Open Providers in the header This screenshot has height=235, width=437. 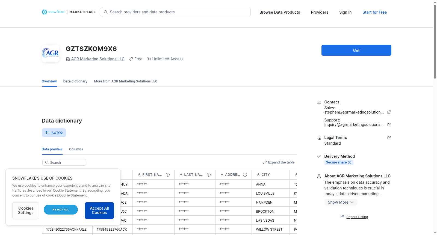coord(320,12)
